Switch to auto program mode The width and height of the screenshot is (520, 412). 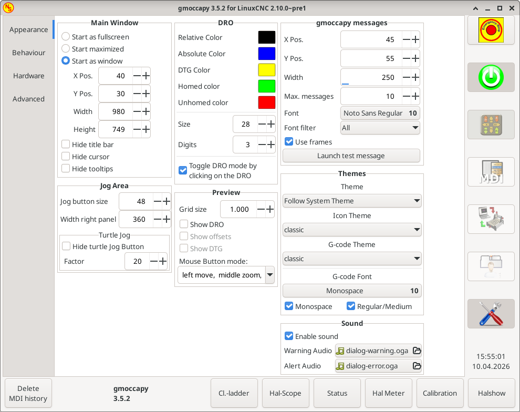coord(491,219)
